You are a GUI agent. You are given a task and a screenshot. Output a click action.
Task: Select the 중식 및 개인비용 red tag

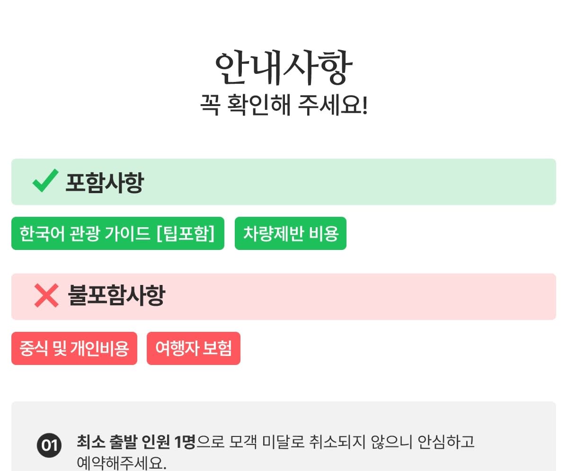(x=74, y=348)
